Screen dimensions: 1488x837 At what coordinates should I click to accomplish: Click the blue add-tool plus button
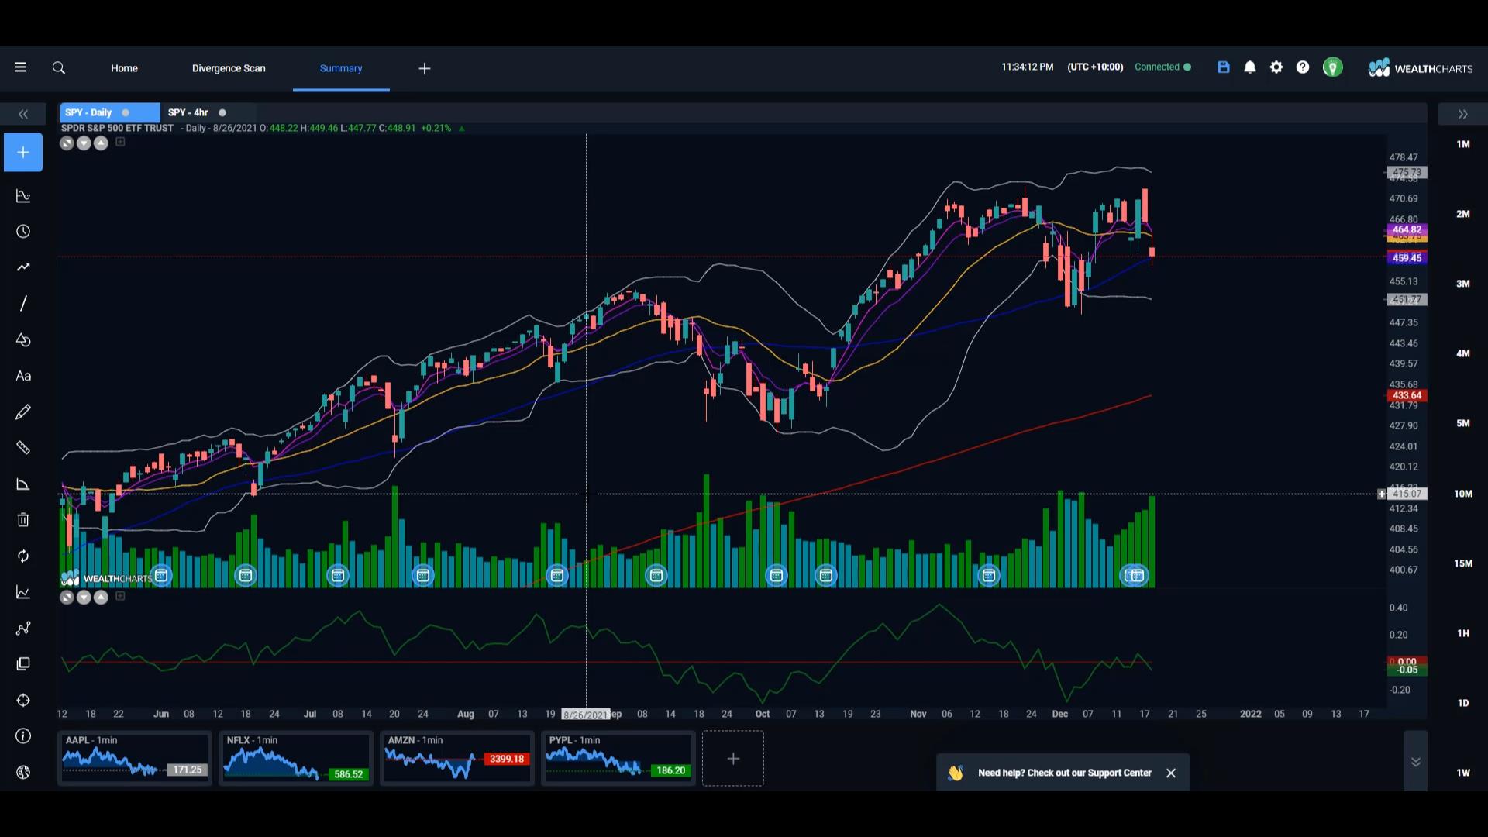[x=23, y=153]
